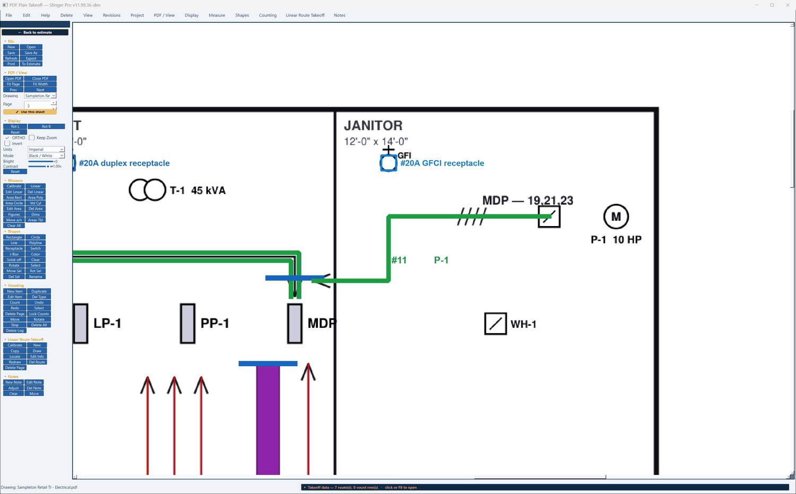
Task: Click the Delete Log button
Action: 14,331
